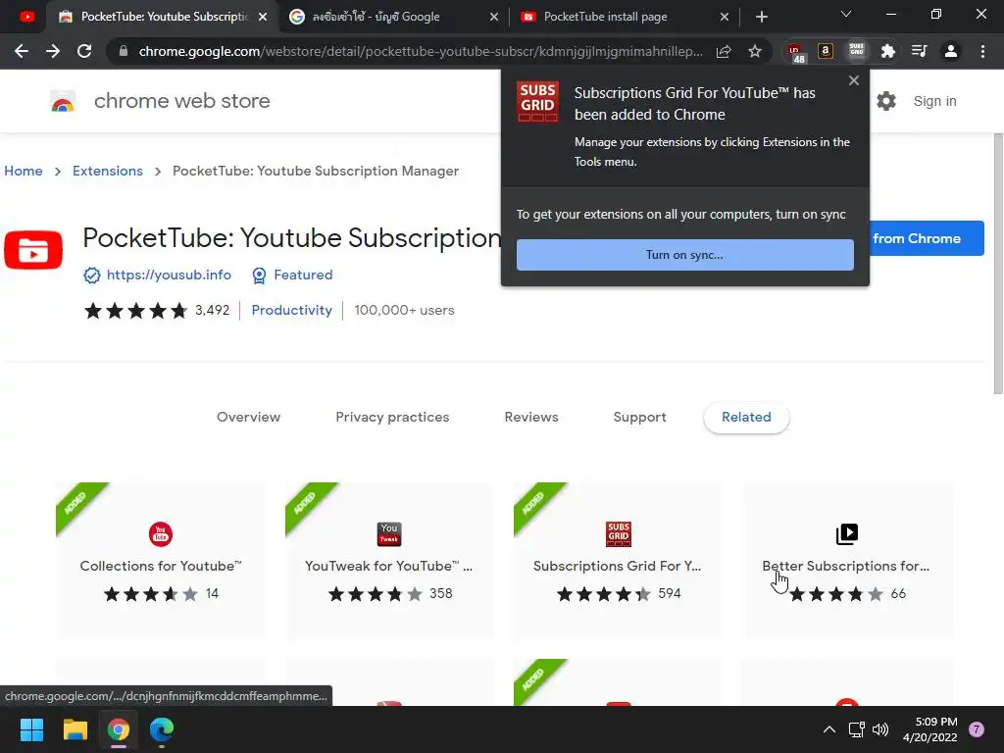Open the red extension icon with badge 48
This screenshot has height=753, width=1004.
[795, 53]
